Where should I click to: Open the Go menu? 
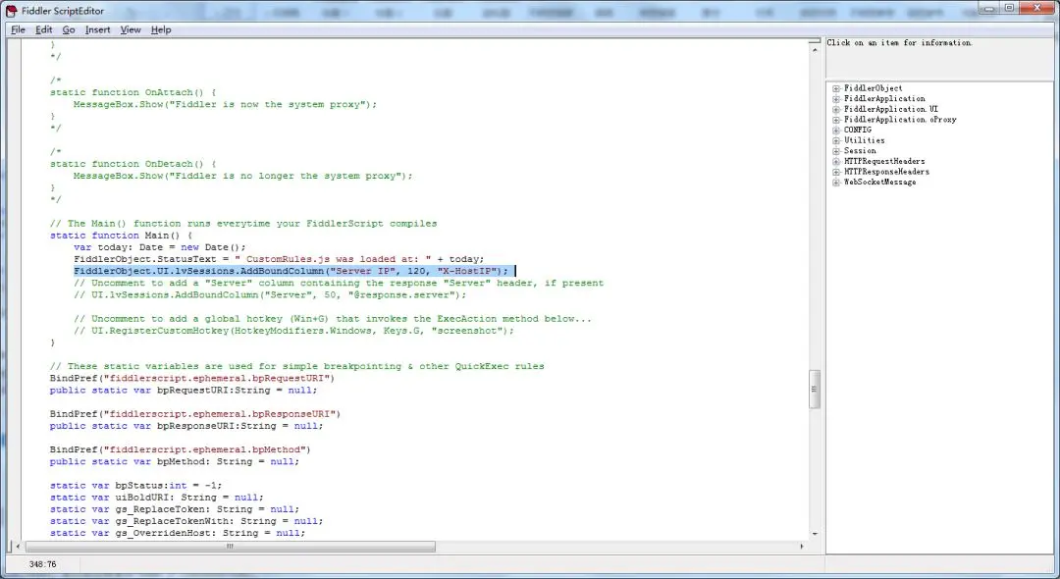[x=69, y=29]
